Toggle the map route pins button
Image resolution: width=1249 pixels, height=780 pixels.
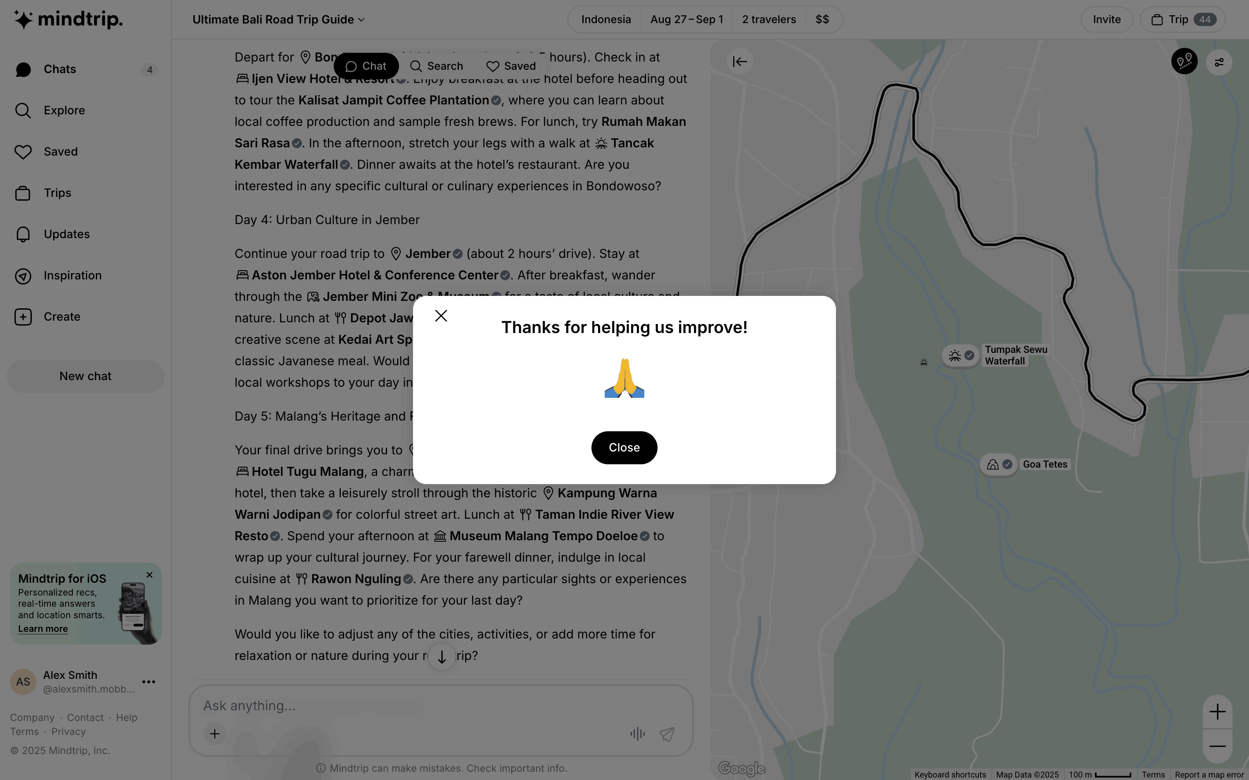(1184, 62)
